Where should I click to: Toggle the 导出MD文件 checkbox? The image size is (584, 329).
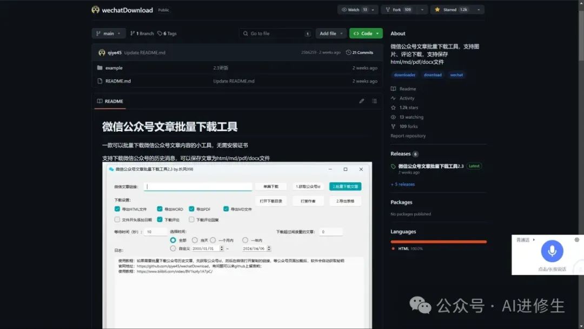pyautogui.click(x=226, y=209)
